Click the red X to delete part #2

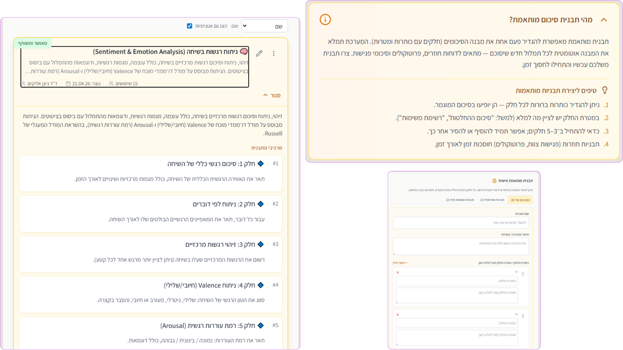click(397, 315)
